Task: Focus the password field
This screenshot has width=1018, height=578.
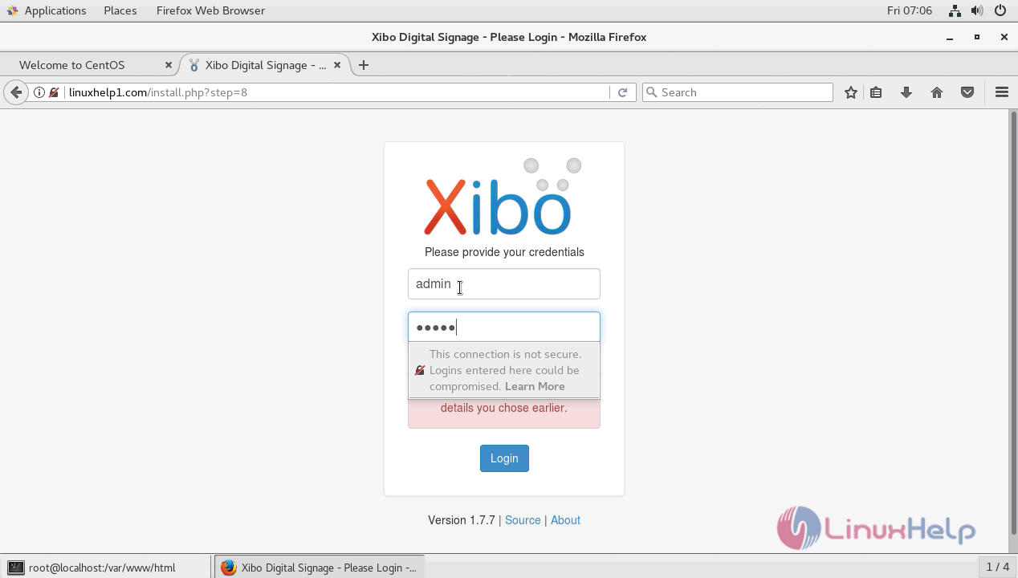Action: click(504, 327)
